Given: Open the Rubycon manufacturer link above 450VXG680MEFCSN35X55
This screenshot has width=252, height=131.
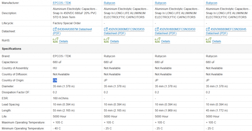Looking at the screenshot, I should click(x=110, y=3).
